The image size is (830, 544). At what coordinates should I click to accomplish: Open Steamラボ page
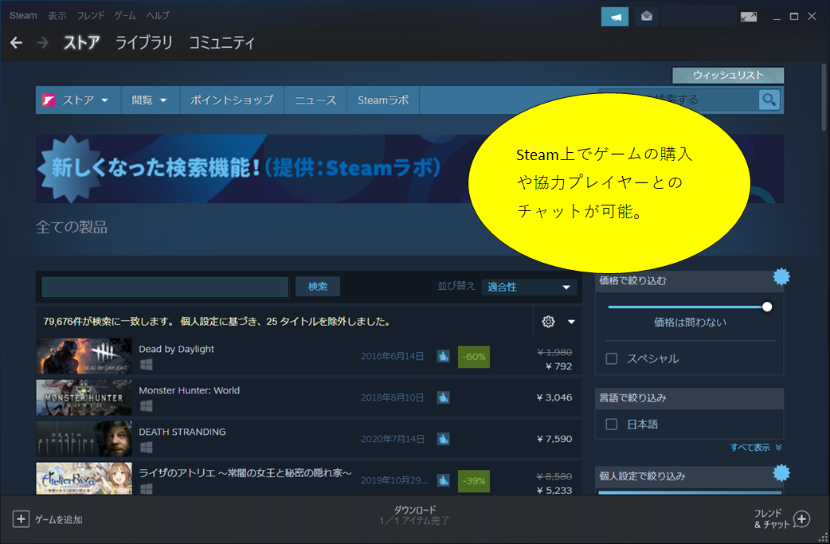(x=382, y=100)
